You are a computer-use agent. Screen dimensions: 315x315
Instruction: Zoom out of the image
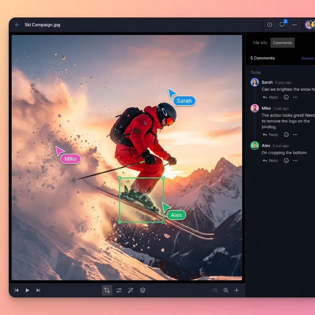[x=215, y=290]
